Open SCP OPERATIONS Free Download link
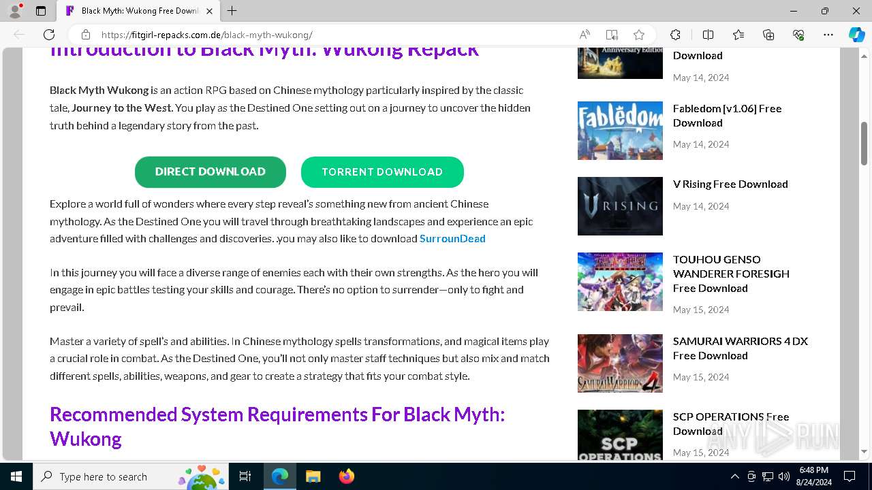The image size is (872, 490). 731,424
